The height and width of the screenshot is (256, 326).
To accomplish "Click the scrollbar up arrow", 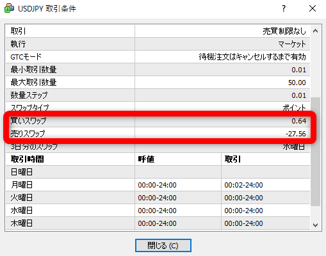I will point(315,31).
